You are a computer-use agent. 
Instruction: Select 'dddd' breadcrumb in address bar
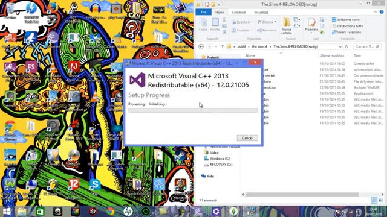pos(241,46)
